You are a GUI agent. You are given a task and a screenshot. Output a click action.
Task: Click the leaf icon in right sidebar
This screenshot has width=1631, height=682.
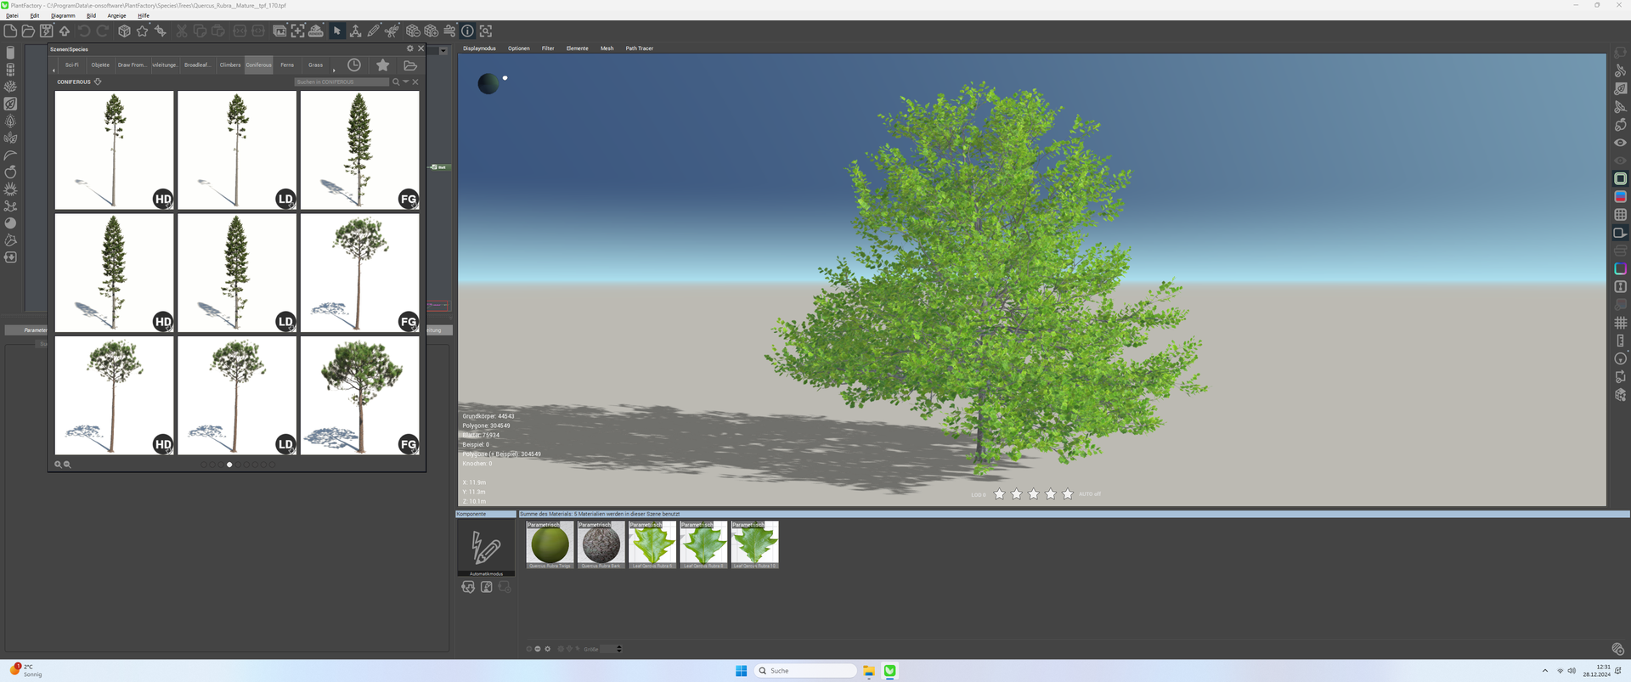click(x=1621, y=88)
